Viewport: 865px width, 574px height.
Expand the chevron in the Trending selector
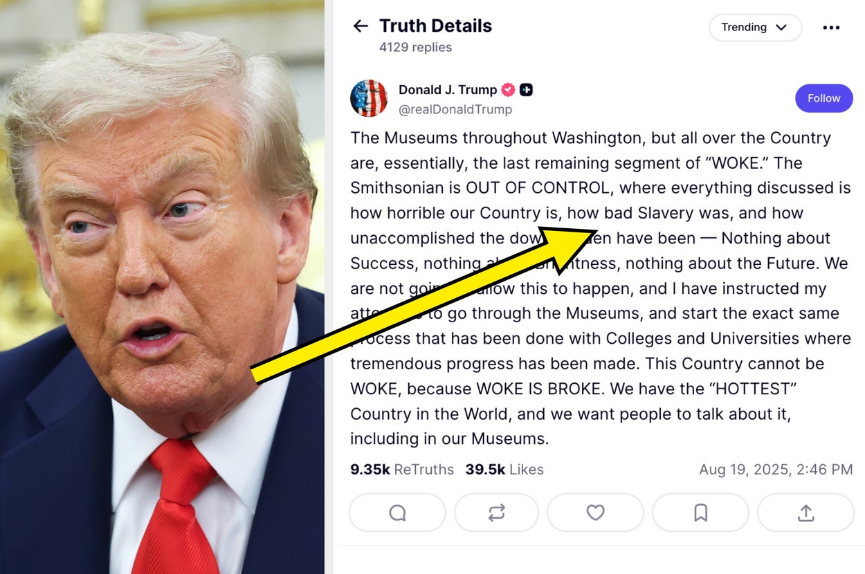[781, 28]
